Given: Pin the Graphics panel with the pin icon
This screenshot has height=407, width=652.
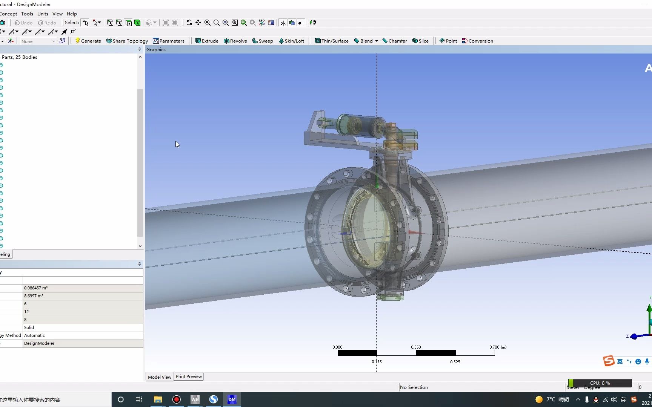Looking at the screenshot, I should point(139,49).
